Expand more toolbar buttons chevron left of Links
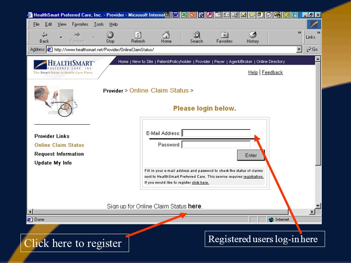Screen dimensions: 351x263 coord(299,33)
